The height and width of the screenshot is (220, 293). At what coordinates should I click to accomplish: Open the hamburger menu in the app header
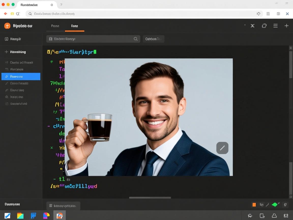(275, 26)
